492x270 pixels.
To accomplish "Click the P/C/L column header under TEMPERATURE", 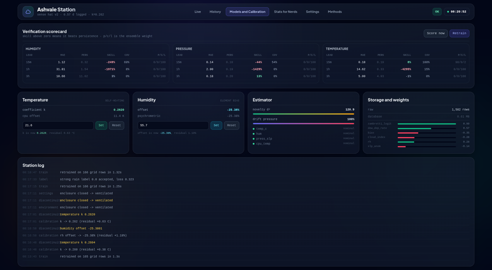I will click(462, 55).
